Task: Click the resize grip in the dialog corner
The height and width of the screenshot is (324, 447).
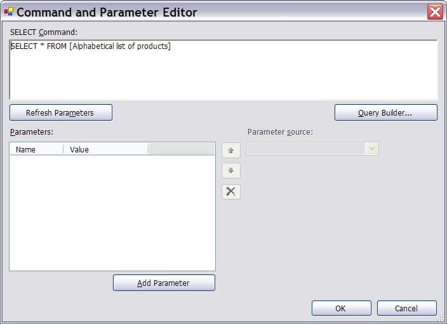Action: [x=441, y=318]
